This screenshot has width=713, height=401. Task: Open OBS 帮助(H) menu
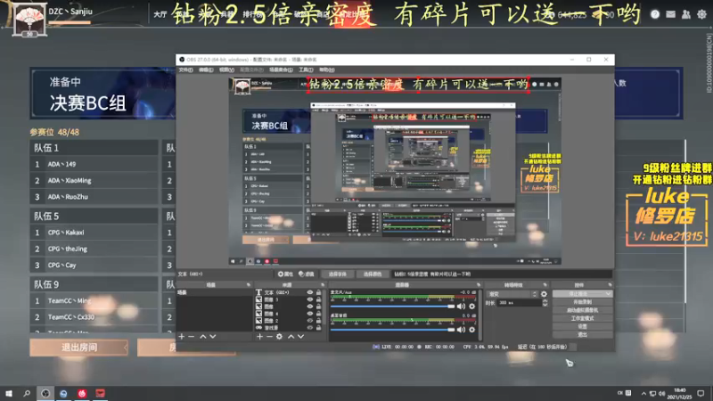326,70
